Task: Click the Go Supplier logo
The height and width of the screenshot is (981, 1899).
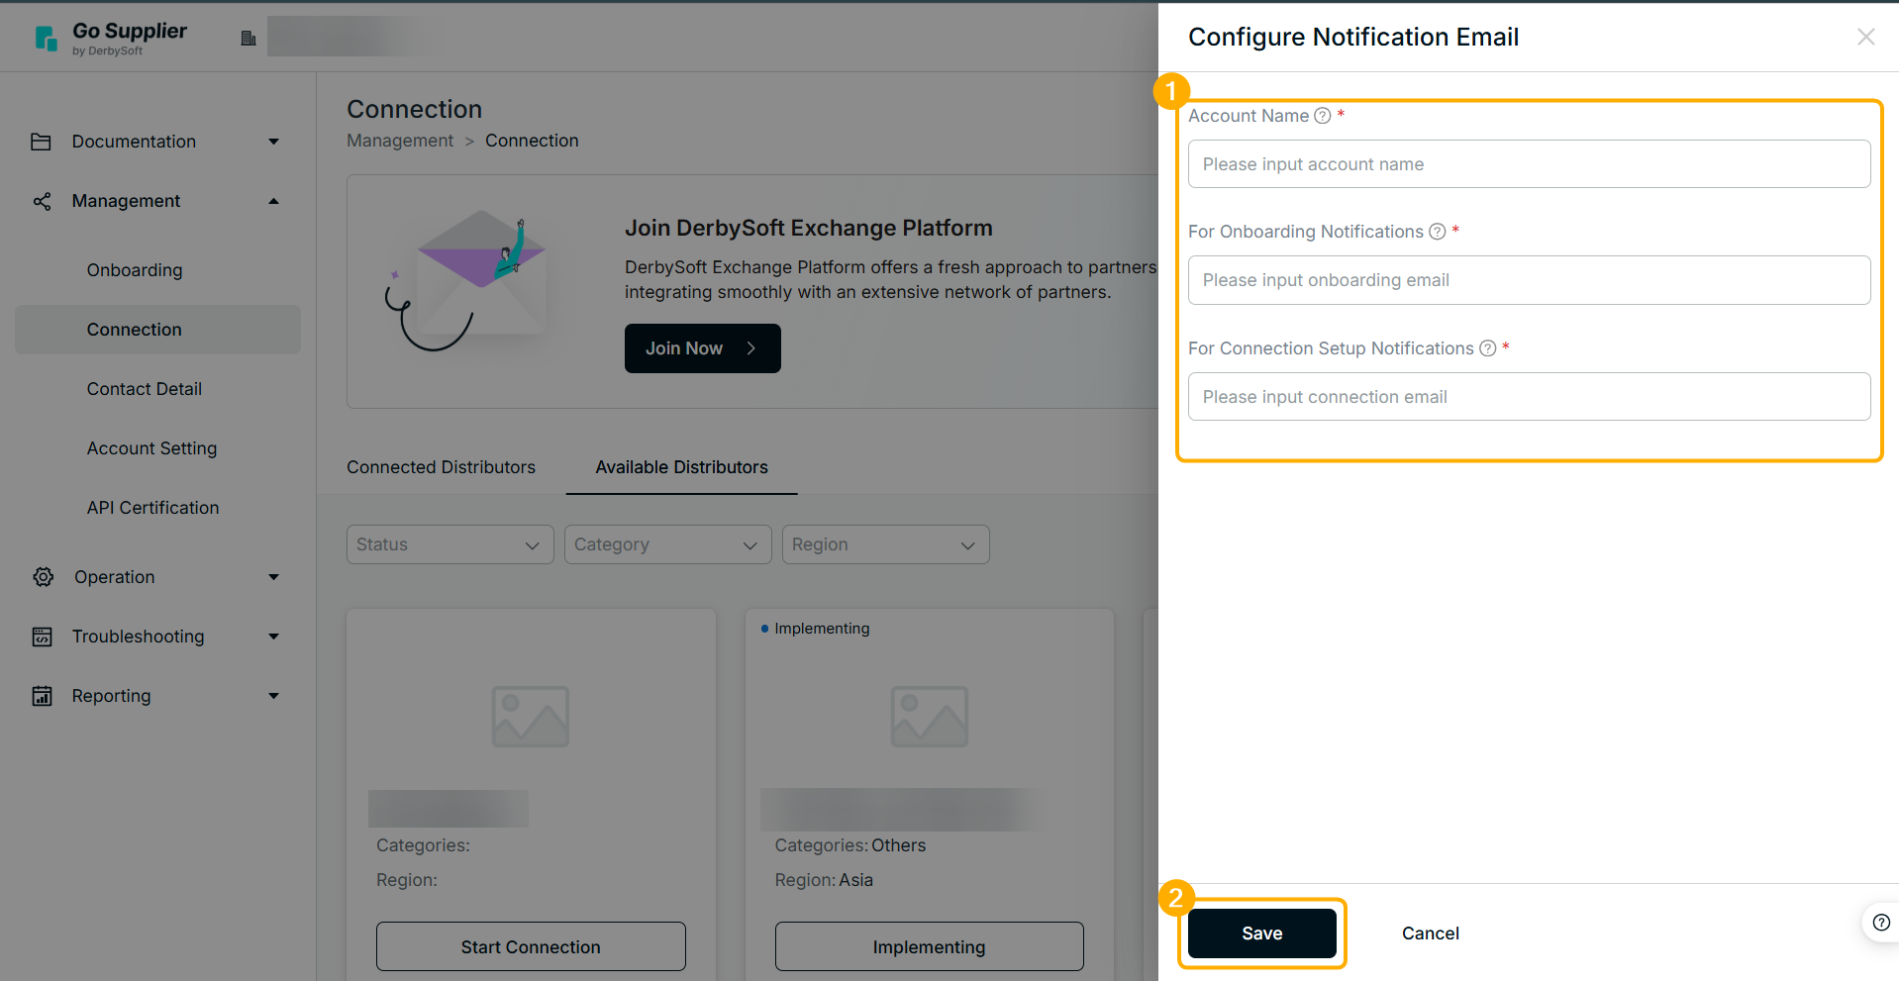Action: [x=110, y=38]
